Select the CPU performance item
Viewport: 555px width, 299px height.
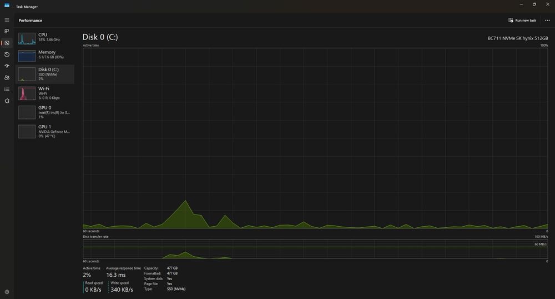pyautogui.click(x=45, y=38)
